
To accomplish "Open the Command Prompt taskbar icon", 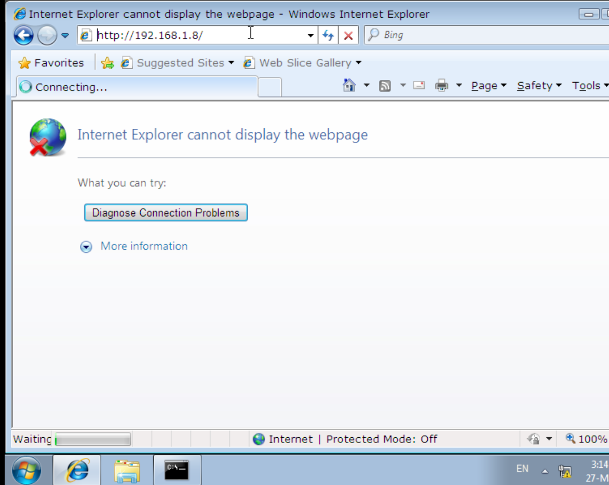I will [x=177, y=470].
